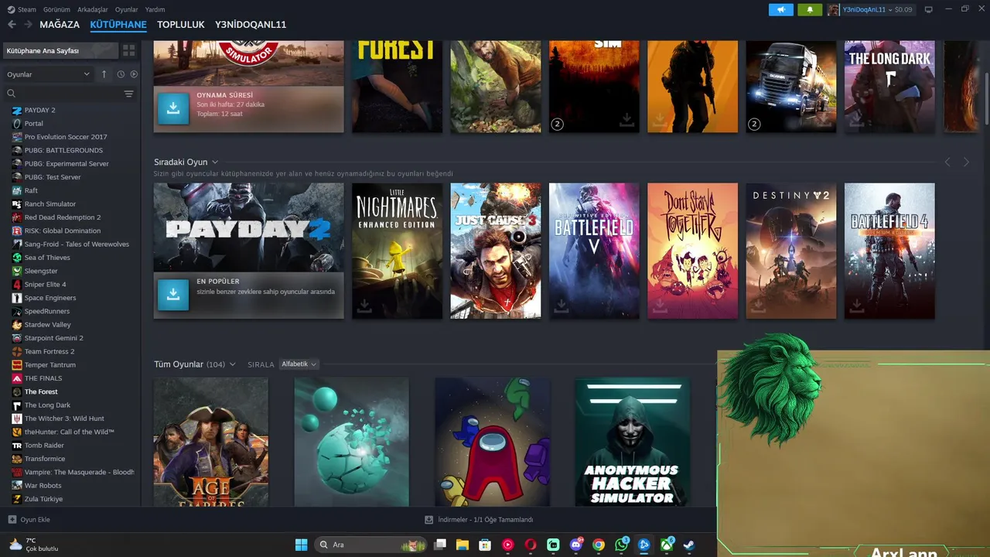Image resolution: width=990 pixels, height=557 pixels.
Task: Expand the Oyunlar category dropdown
Action: pyautogui.click(x=48, y=74)
